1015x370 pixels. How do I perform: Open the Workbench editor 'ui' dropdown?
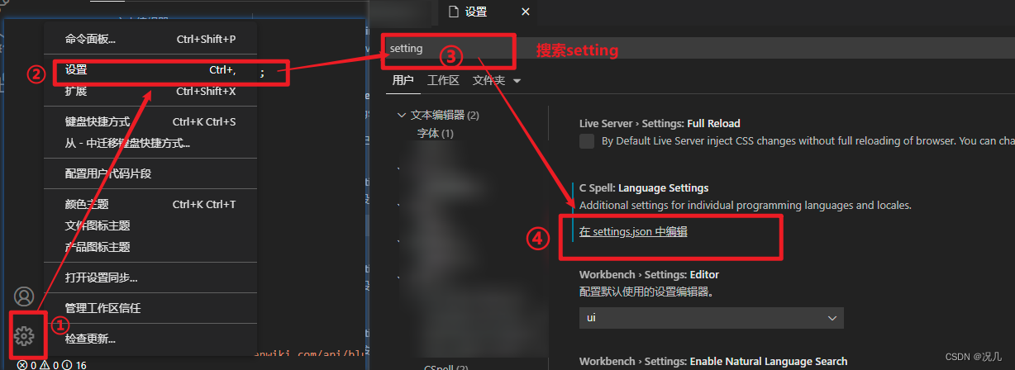click(712, 317)
